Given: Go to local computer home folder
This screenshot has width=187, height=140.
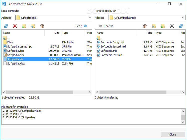Looking at the screenshot, I should 42,26.
